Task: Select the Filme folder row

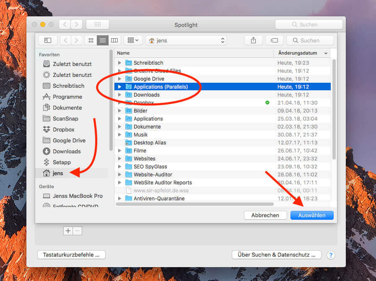Action: [223, 151]
